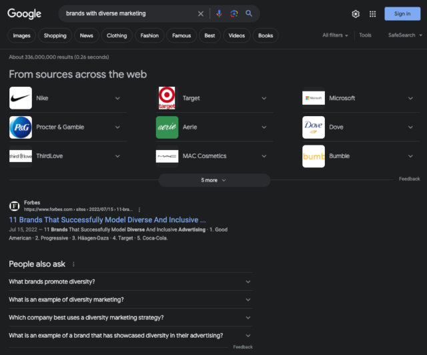The height and width of the screenshot is (355, 427).
Task: Switch to the Shopping filter
Action: [55, 35]
